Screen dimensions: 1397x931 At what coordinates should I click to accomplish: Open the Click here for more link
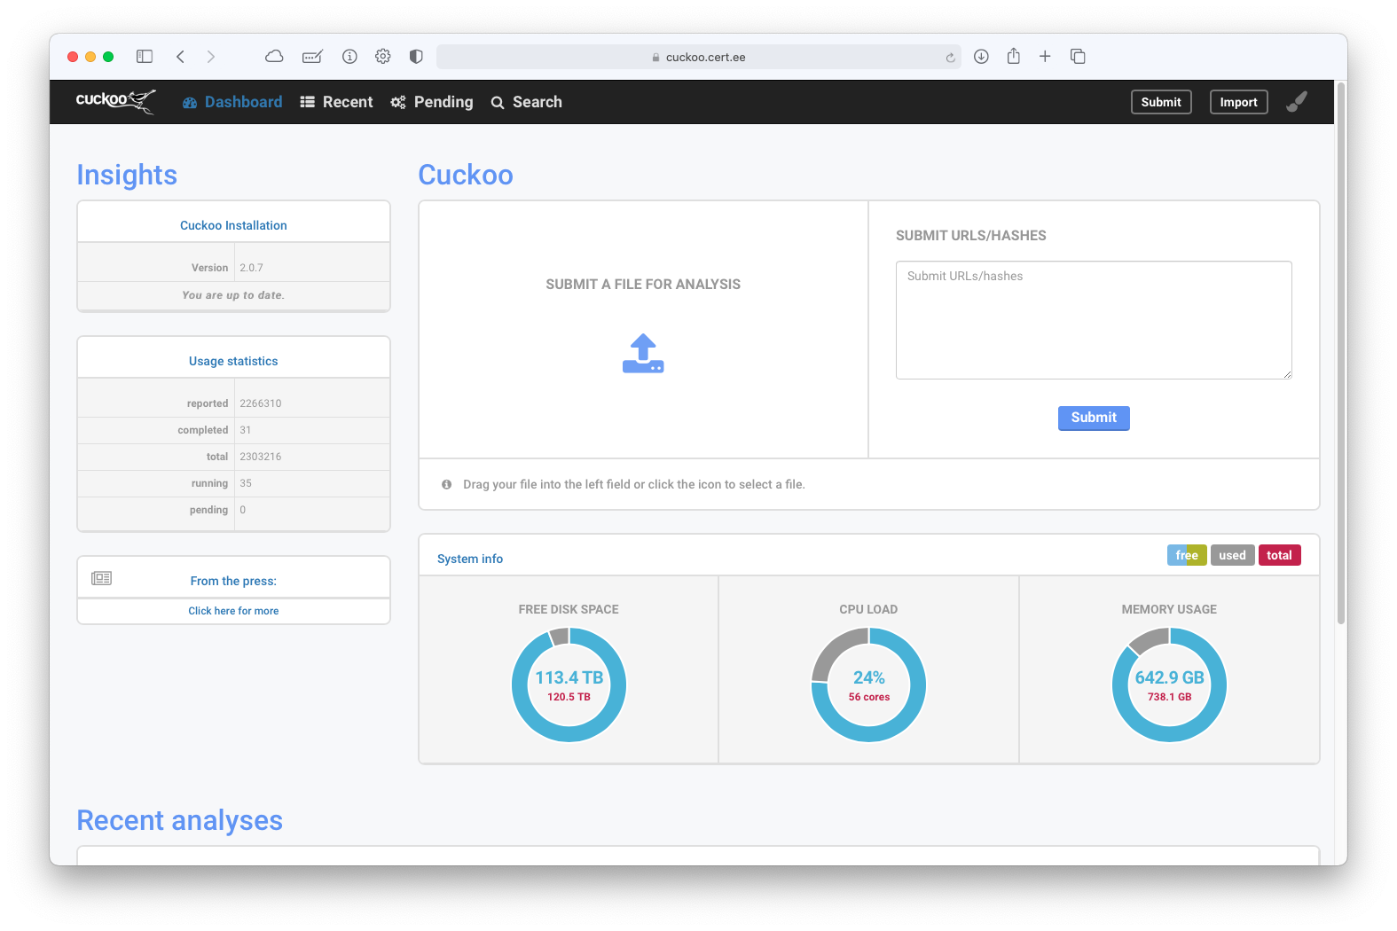(x=233, y=611)
